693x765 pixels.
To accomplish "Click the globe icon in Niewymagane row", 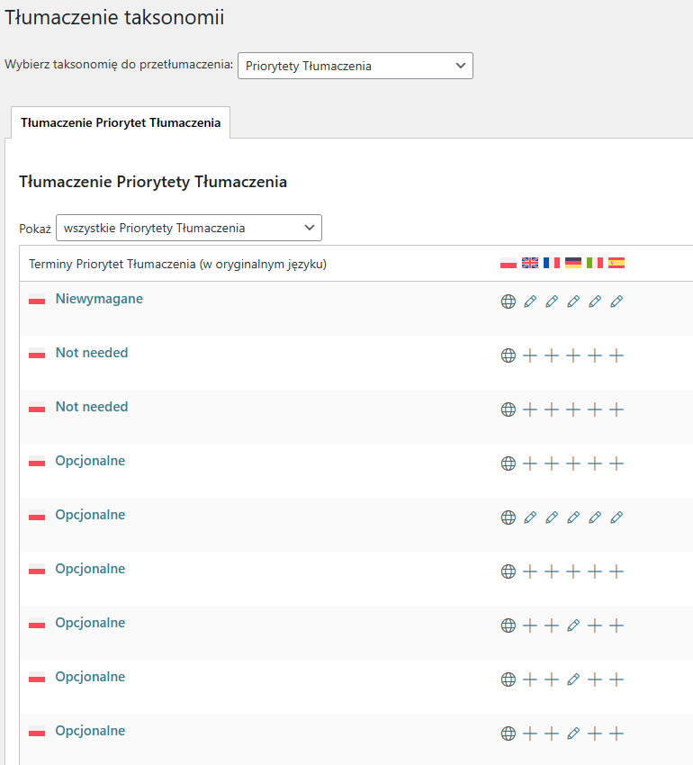I will [508, 301].
